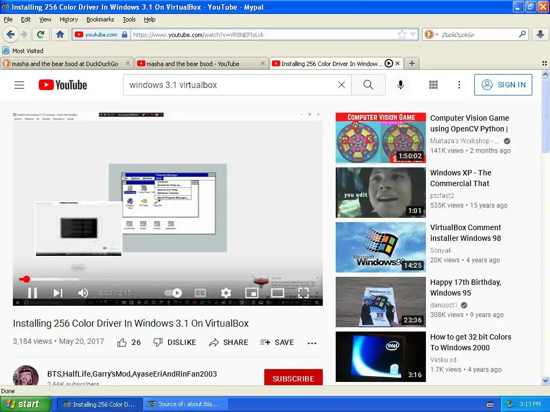Image resolution: width=550 pixels, height=412 pixels.
Task: Pause the video
Action: [x=32, y=292]
